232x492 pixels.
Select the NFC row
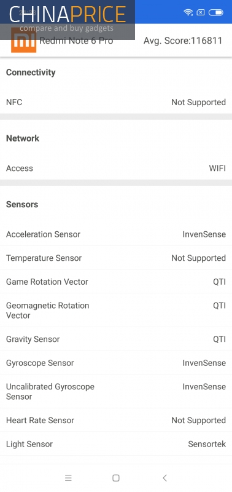116,102
